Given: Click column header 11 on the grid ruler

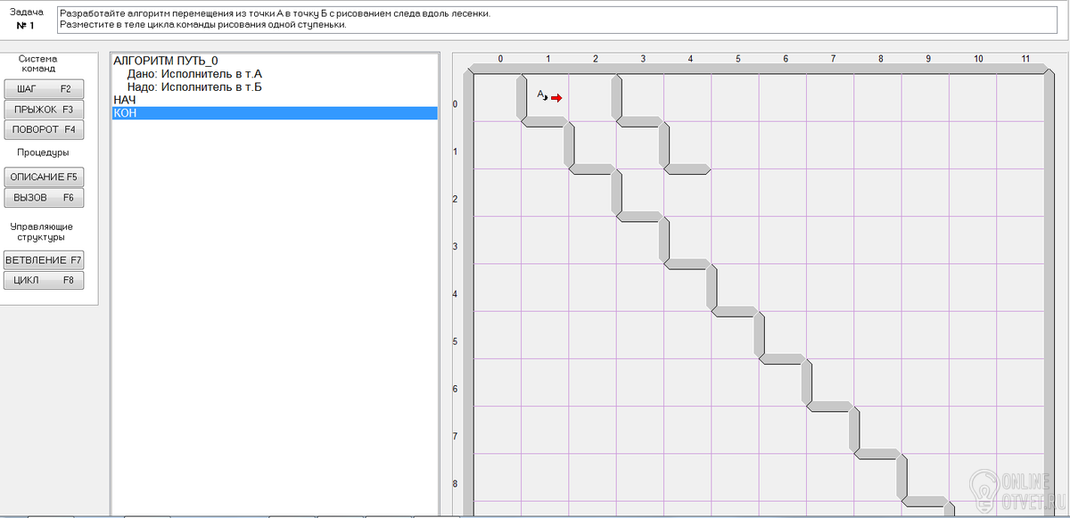Looking at the screenshot, I should pos(1025,59).
